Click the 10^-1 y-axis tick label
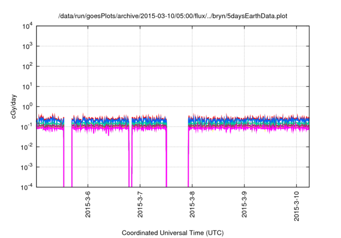 click(27, 127)
